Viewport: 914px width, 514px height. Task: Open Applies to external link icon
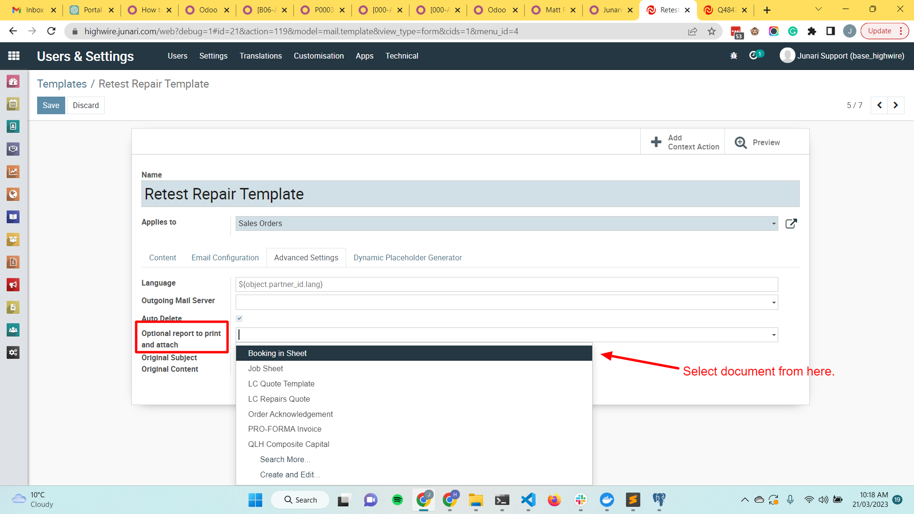click(x=791, y=224)
